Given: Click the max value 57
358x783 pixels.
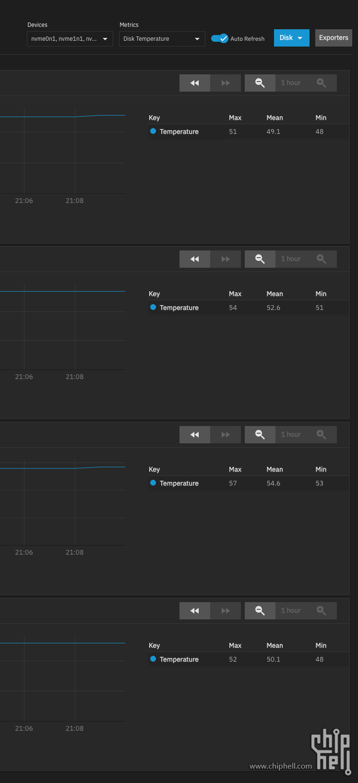Looking at the screenshot, I should [x=233, y=483].
